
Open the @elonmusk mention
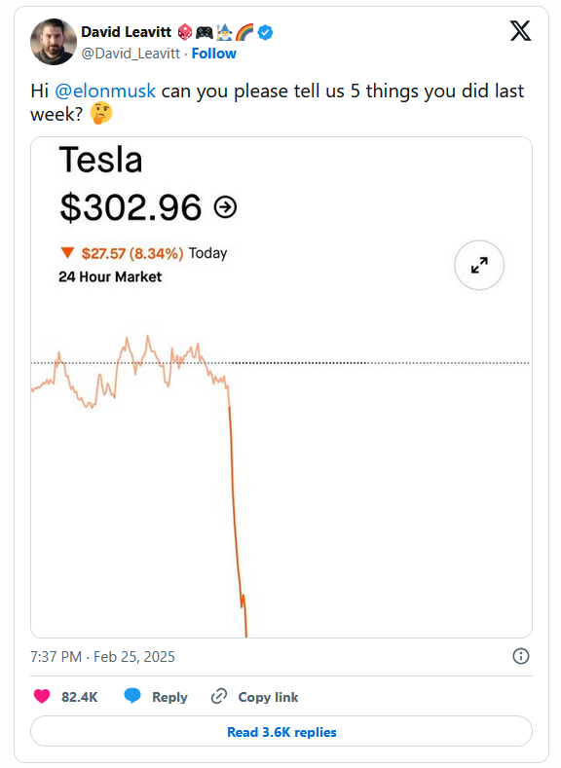[x=105, y=91]
